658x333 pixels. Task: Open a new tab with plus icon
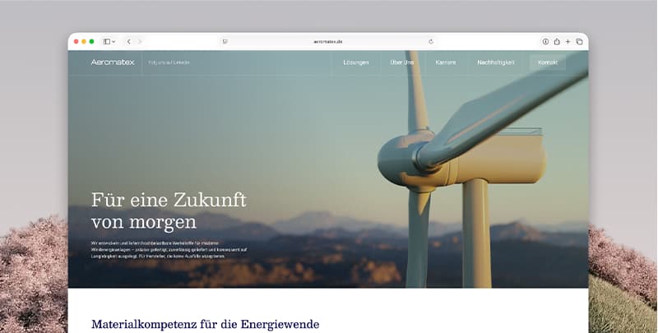[568, 41]
